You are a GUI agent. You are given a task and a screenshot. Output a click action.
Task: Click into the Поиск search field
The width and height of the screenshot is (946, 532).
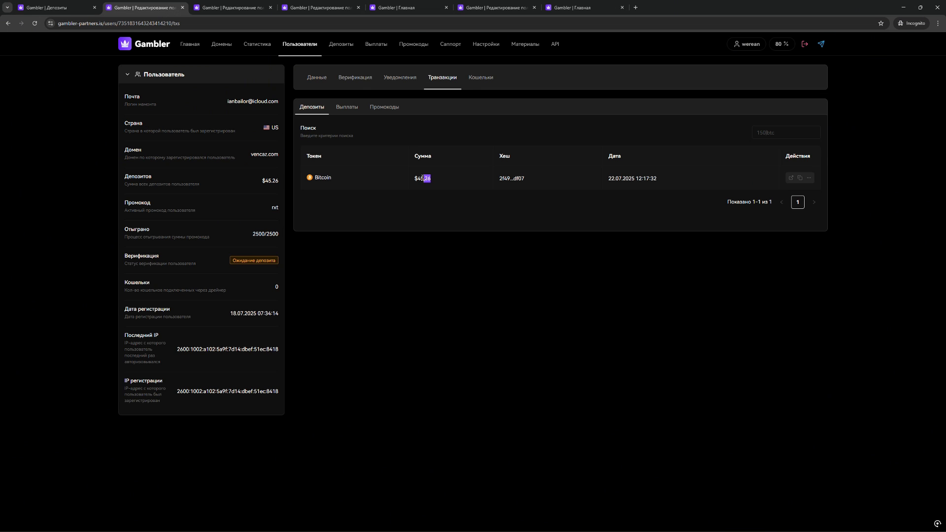(785, 133)
